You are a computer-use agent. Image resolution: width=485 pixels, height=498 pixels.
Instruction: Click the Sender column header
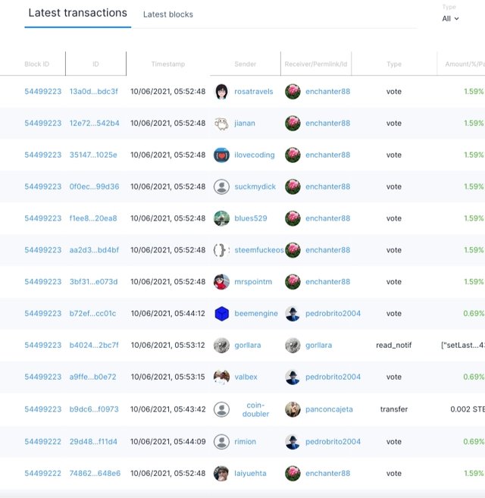(x=246, y=64)
